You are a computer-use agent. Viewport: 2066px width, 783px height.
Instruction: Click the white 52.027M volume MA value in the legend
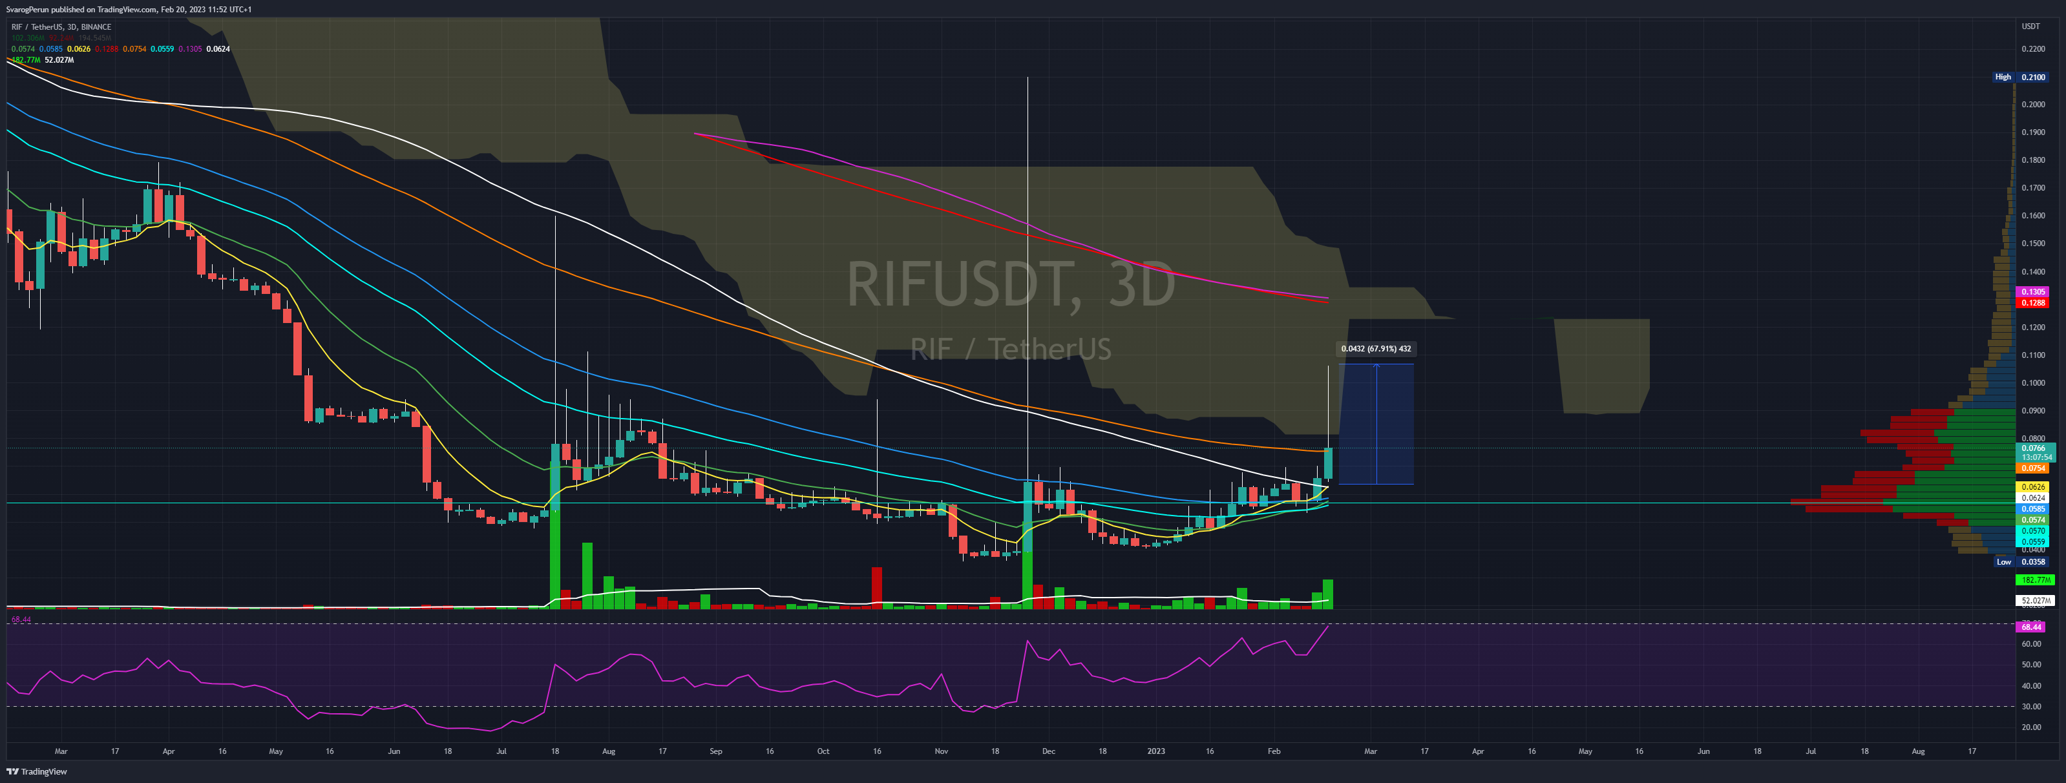pos(59,60)
